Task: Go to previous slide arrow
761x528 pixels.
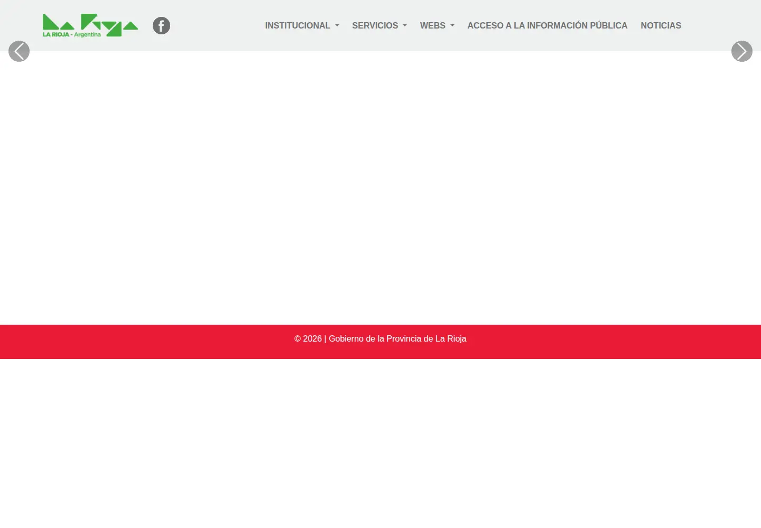Action: click(x=19, y=51)
